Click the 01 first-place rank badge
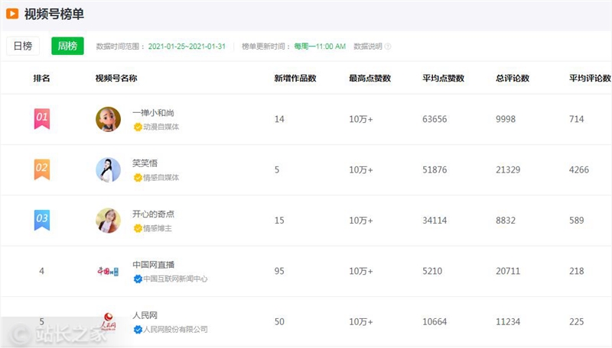612x348 pixels. pos(42,118)
